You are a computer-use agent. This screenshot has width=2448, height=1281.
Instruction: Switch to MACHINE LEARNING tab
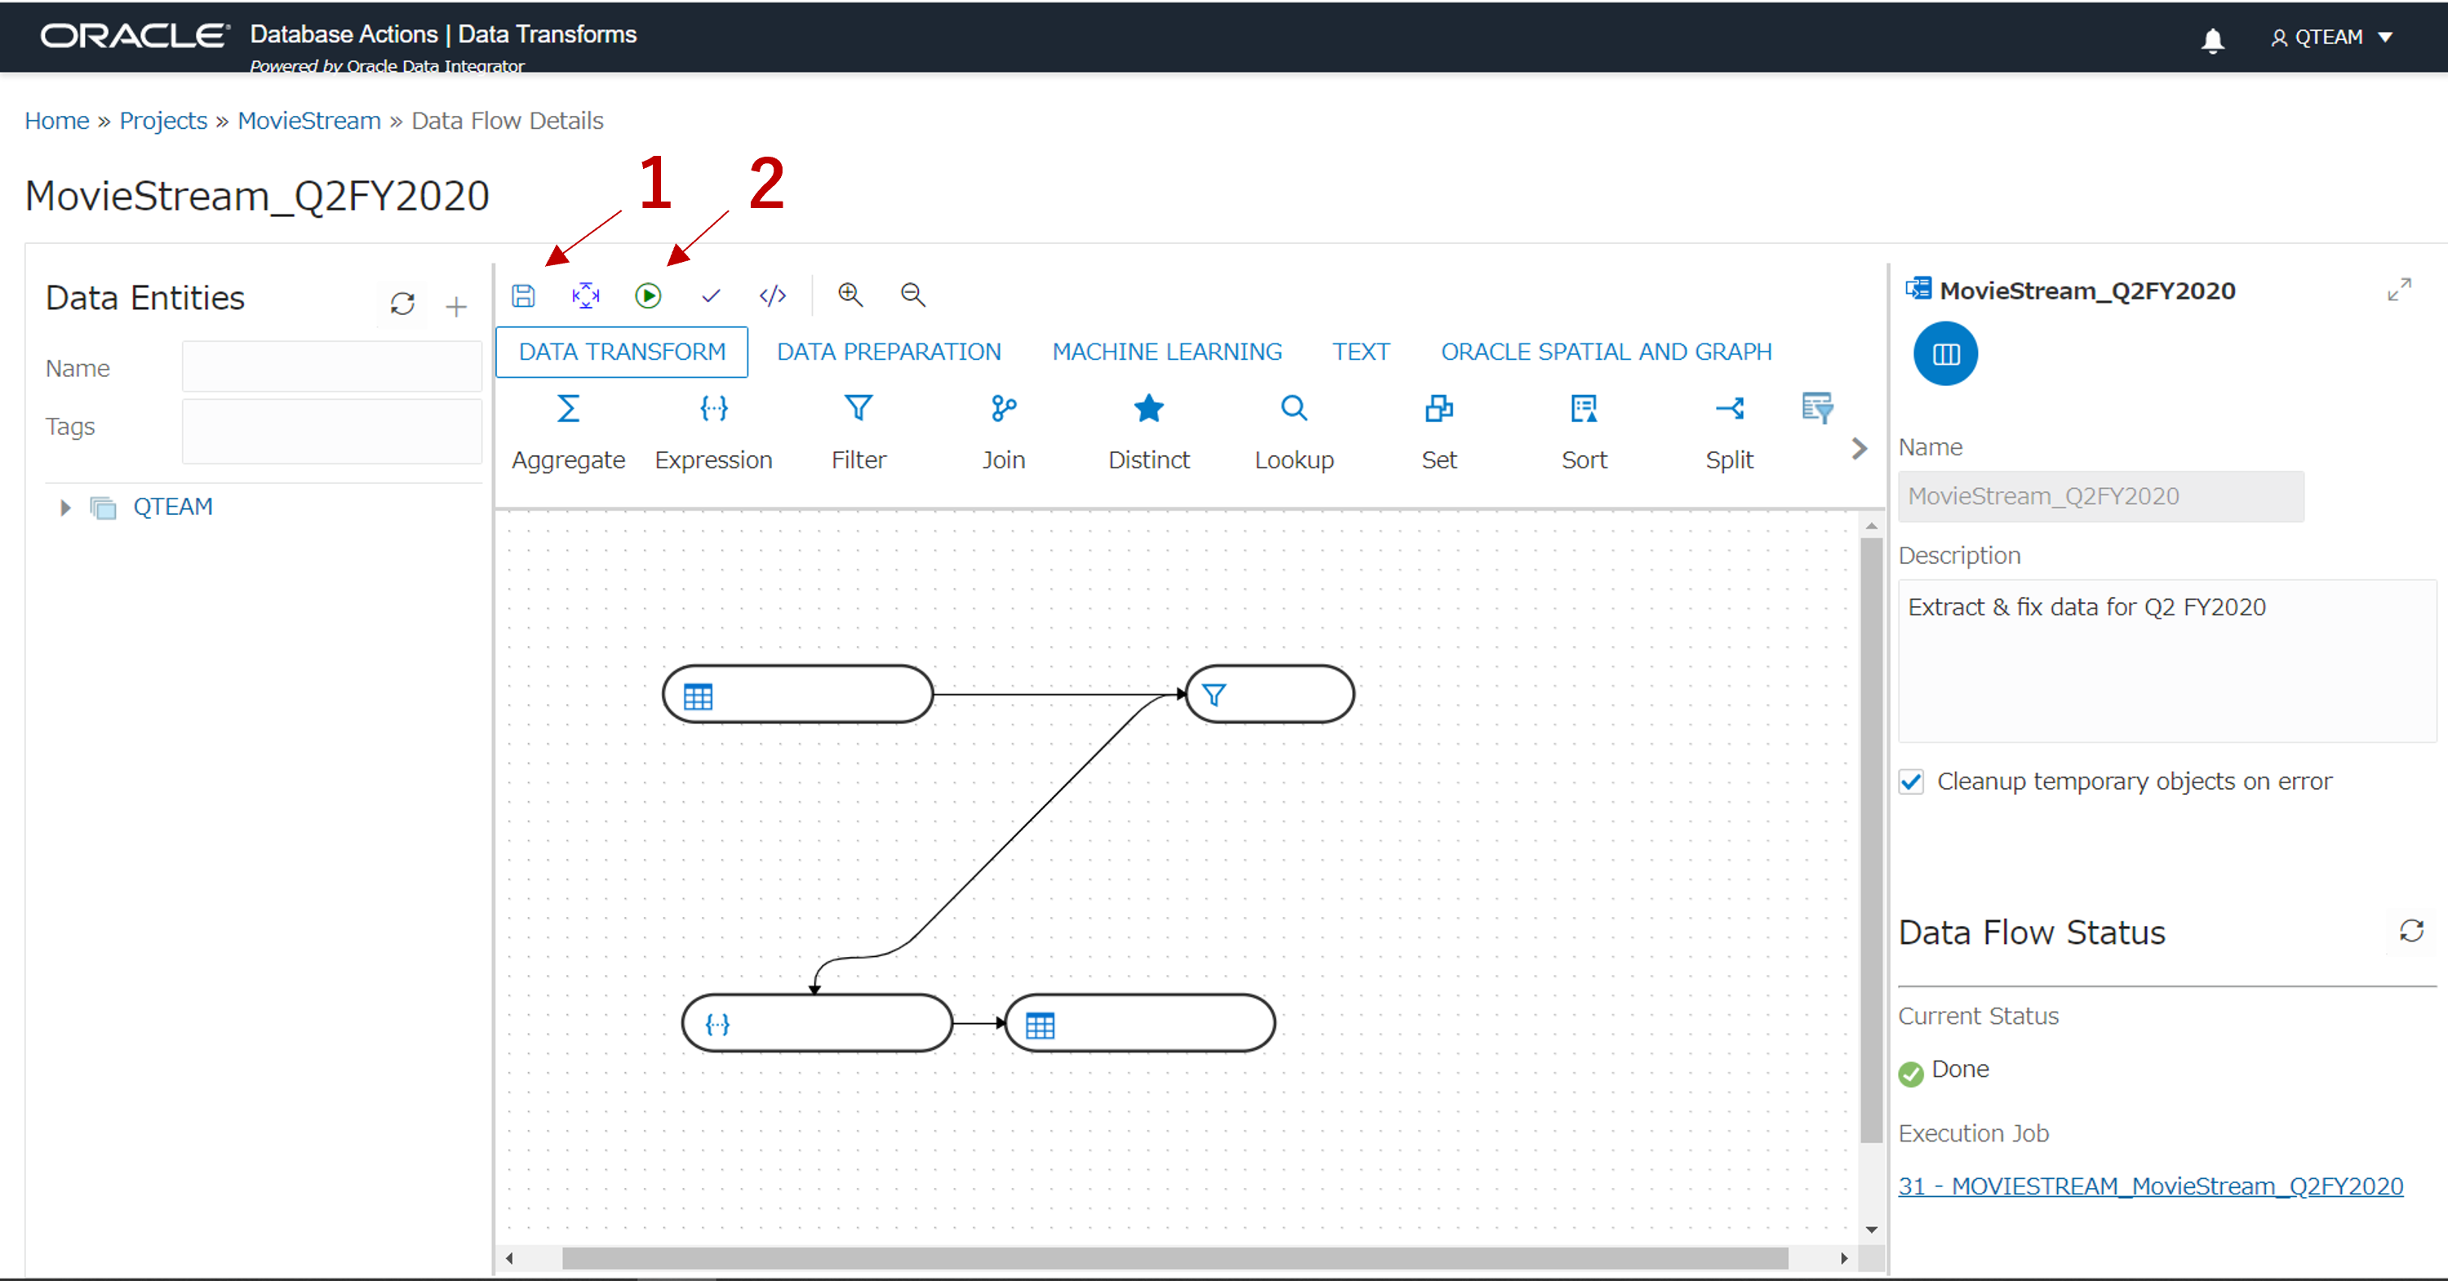click(x=1164, y=350)
